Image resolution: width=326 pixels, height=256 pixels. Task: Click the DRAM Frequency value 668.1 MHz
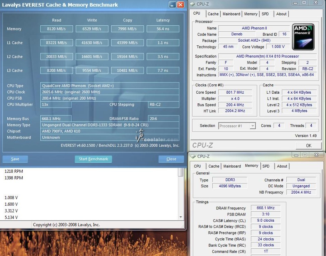coord(266,208)
